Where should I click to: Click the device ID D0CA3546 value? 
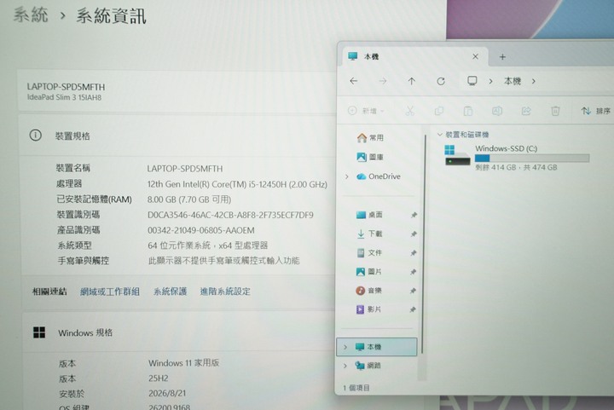click(230, 215)
